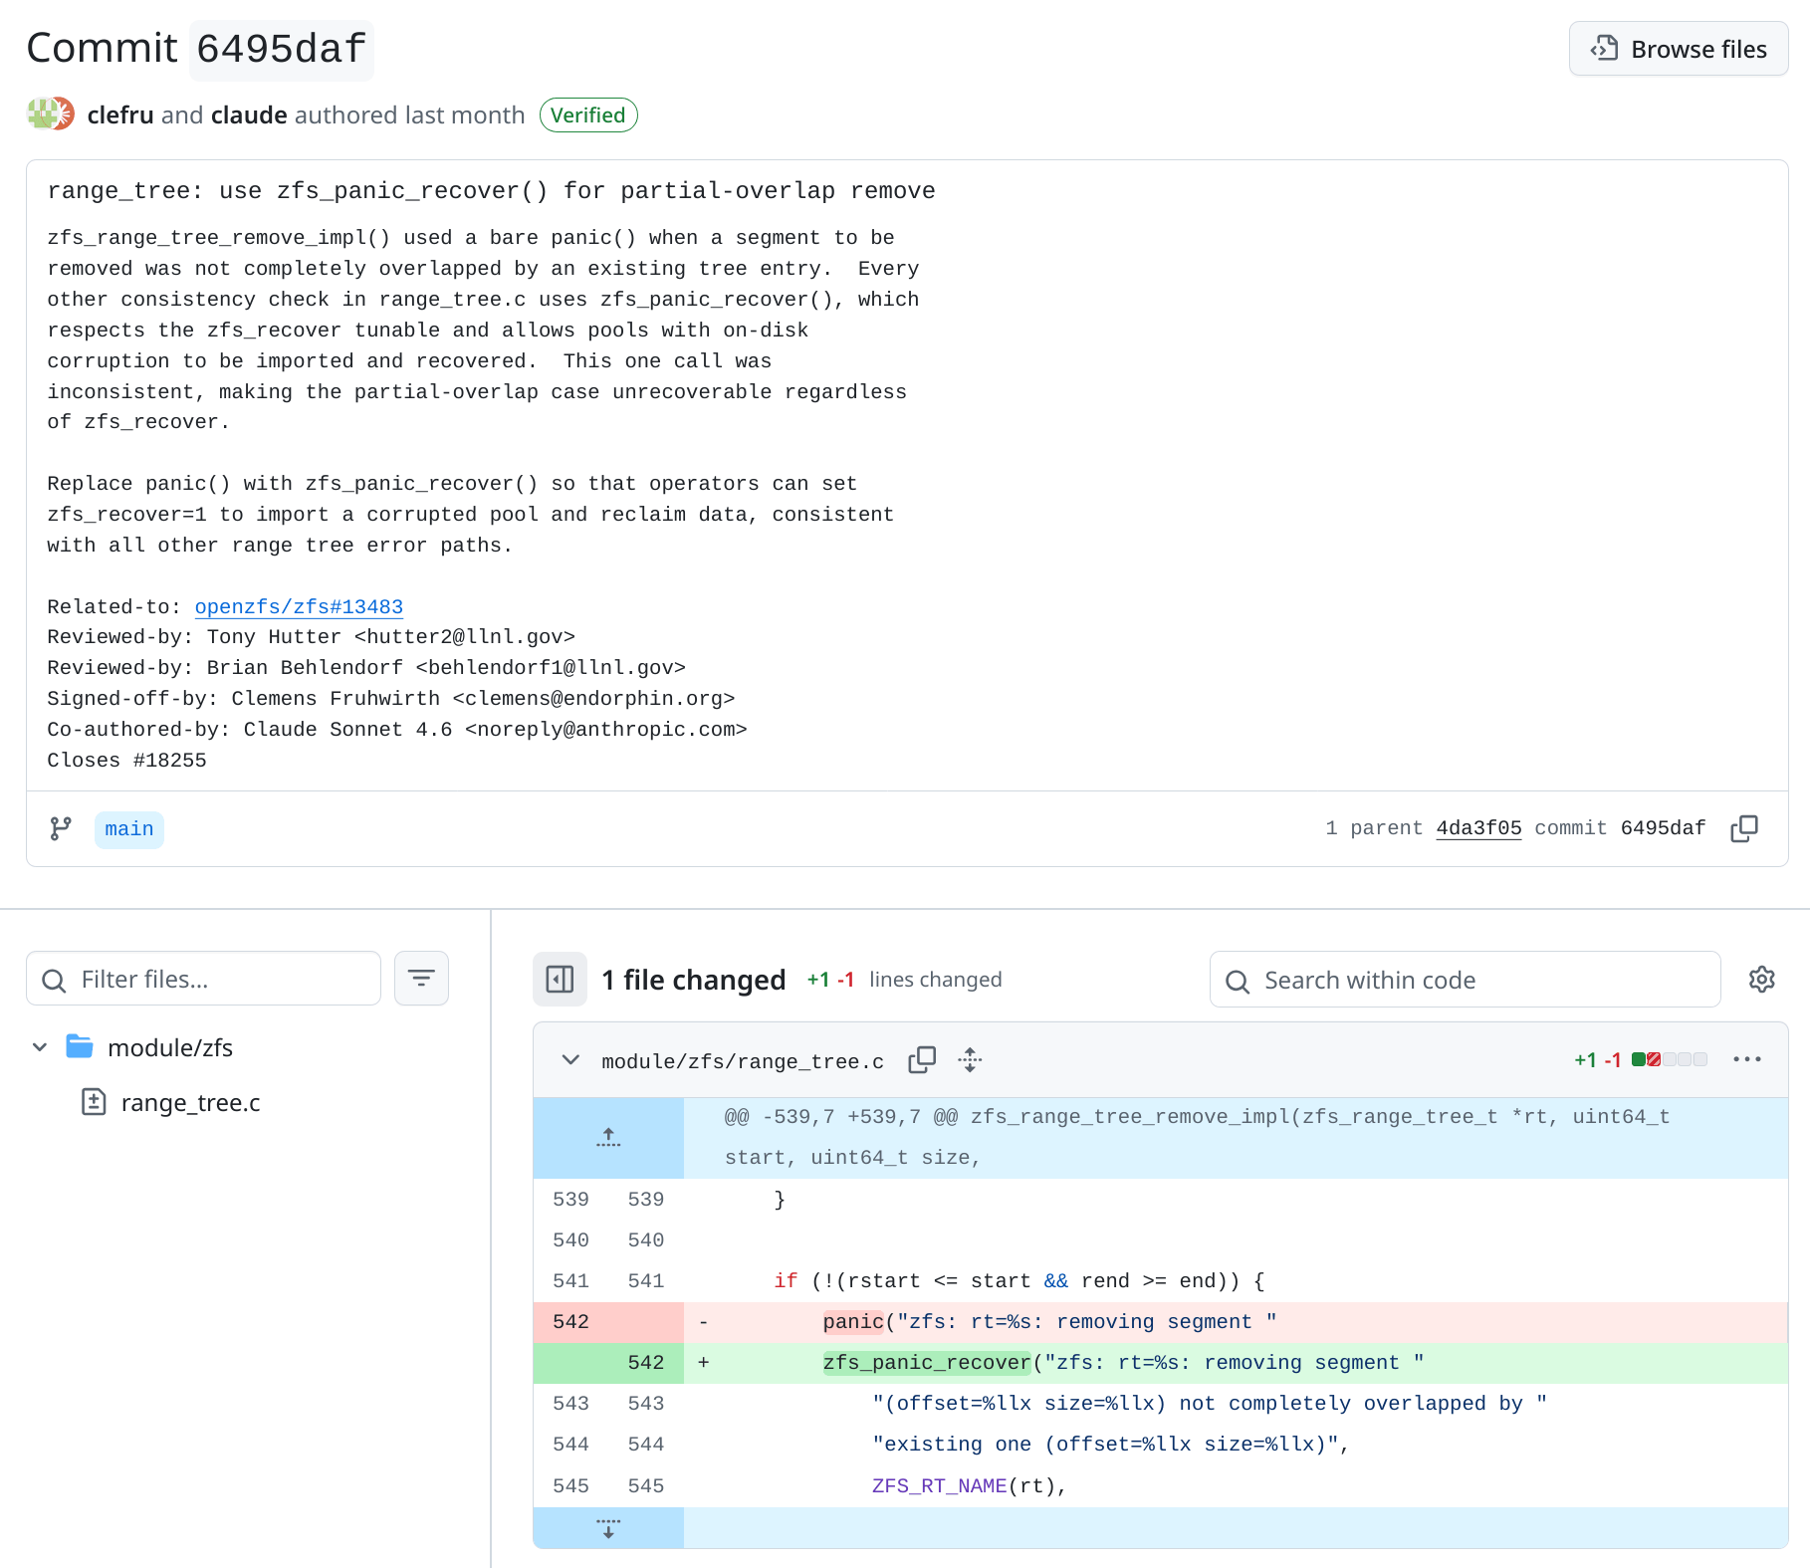Open the main branch label
The image size is (1810, 1568).
pos(129,829)
